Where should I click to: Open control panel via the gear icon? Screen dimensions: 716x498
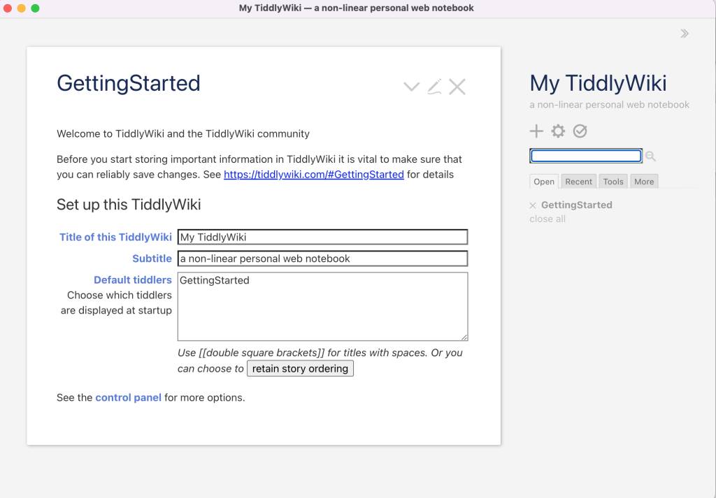coord(558,131)
